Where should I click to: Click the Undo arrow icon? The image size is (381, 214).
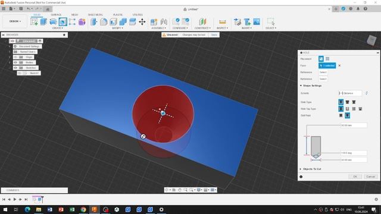(x=29, y=9)
